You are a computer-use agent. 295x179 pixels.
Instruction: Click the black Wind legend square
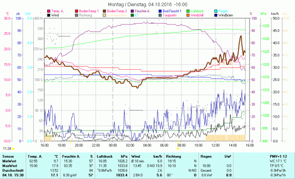click(x=49, y=15)
